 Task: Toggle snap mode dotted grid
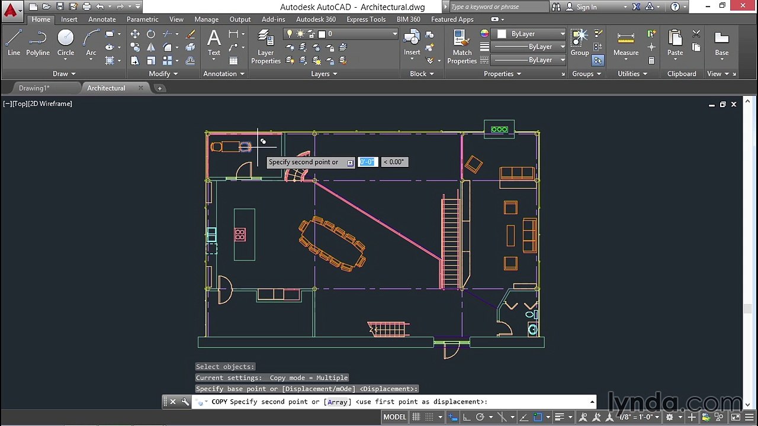[429, 417]
